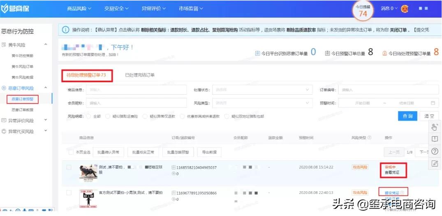Click the 导出数据 button
This screenshot has width=442, height=216.
209,152
